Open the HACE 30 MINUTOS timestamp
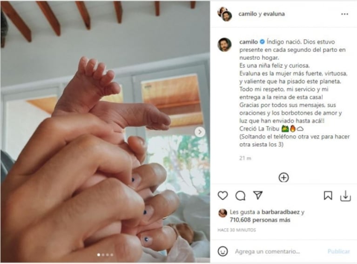357x264 pixels. (236, 230)
